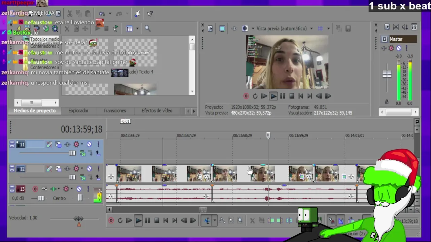This screenshot has width=431, height=242.
Task: Toggle loop playback in the timeline transport bar
Action: coord(120,220)
